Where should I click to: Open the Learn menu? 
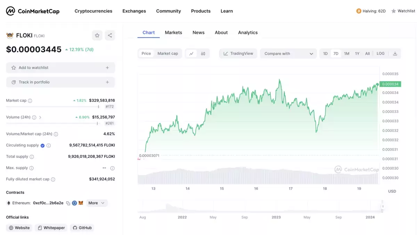click(x=227, y=11)
